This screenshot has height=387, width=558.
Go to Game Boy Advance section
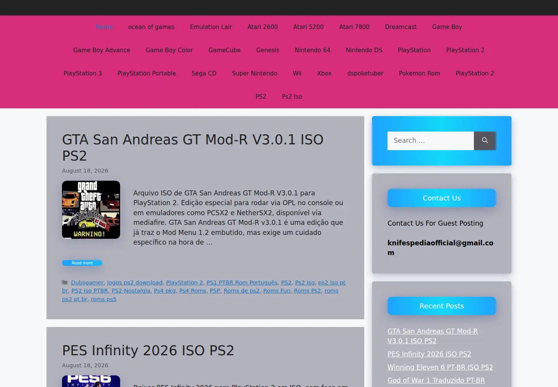[x=102, y=50]
